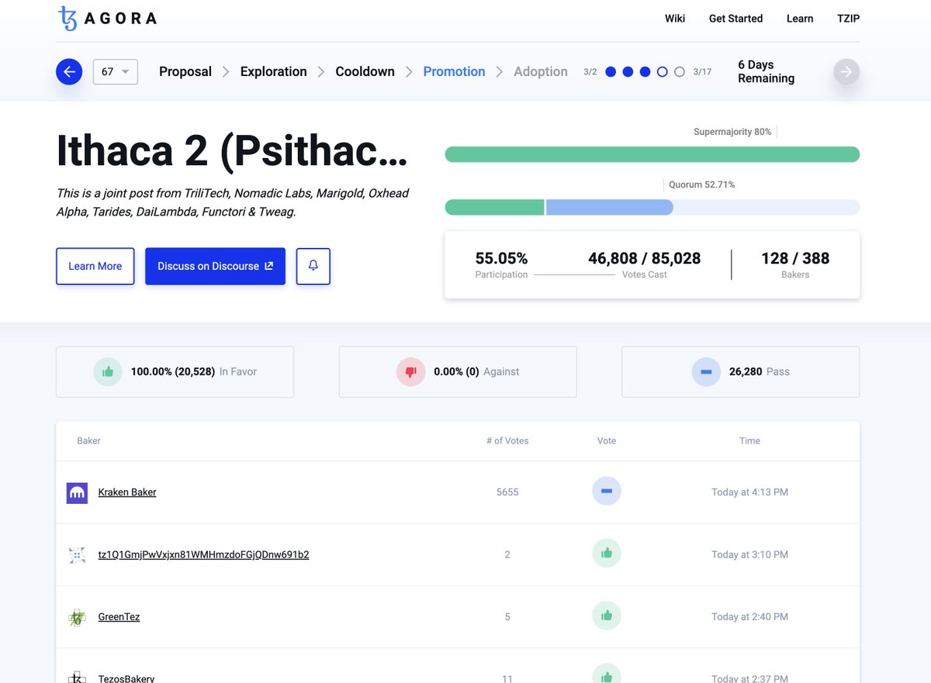Image resolution: width=931 pixels, height=683 pixels.
Task: Go back with the blue left arrow button
Action: pos(69,72)
